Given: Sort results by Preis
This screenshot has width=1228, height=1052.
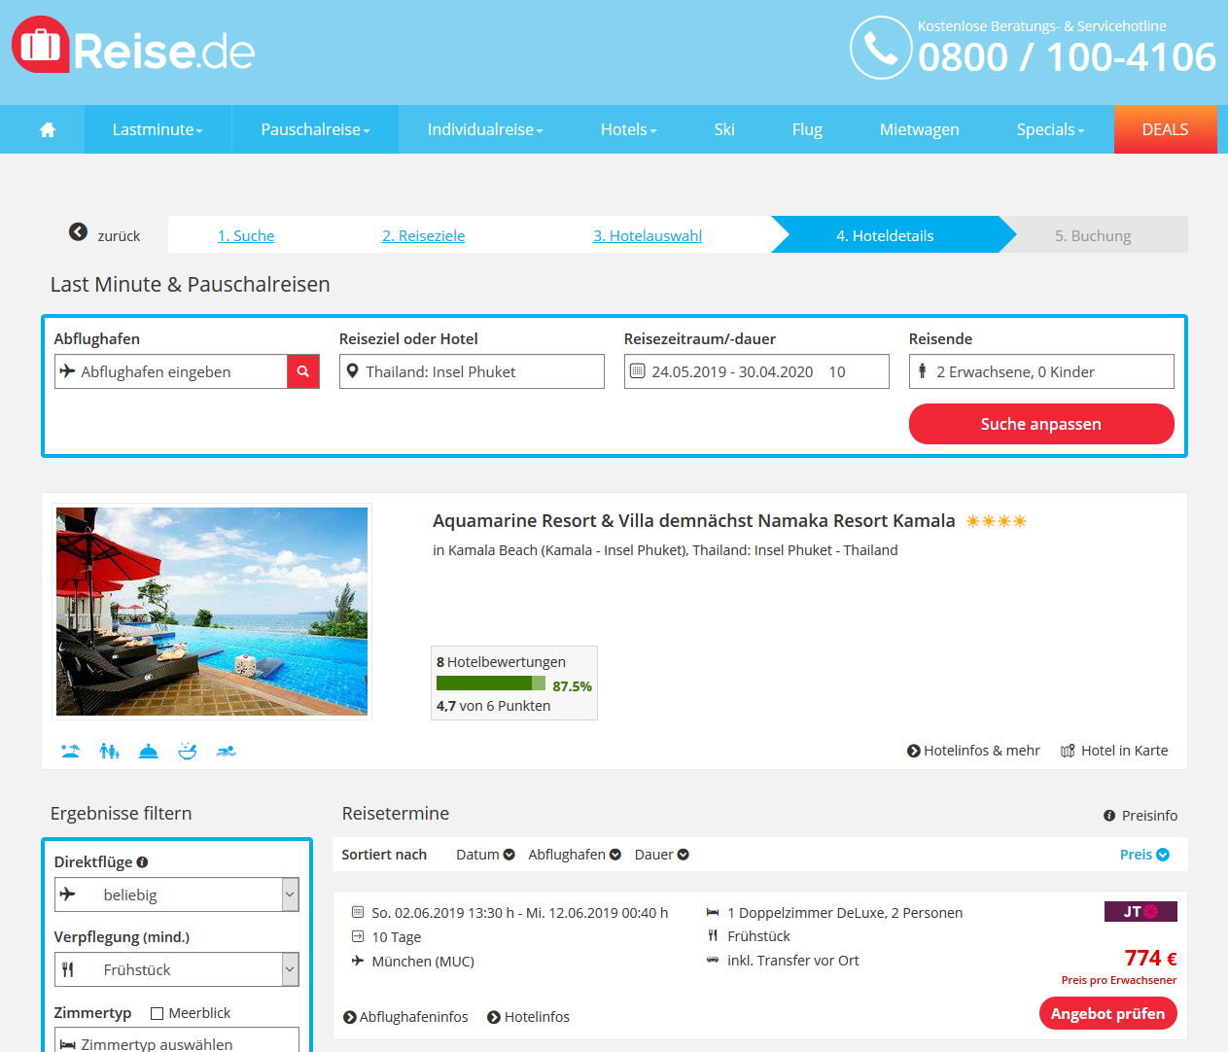Looking at the screenshot, I should pyautogui.click(x=1144, y=855).
